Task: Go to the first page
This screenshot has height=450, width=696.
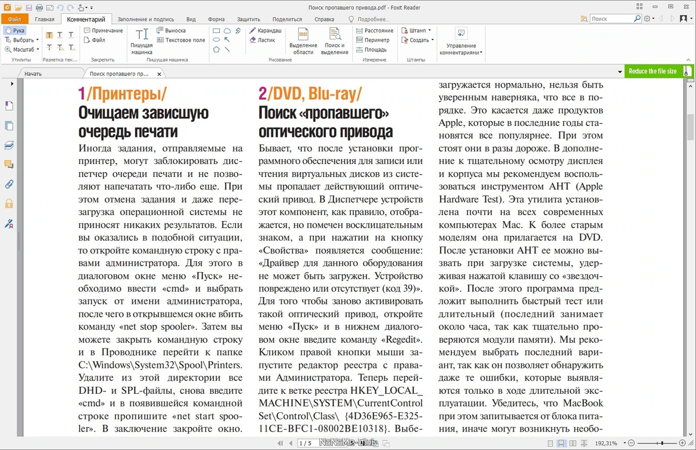Action: (x=281, y=443)
